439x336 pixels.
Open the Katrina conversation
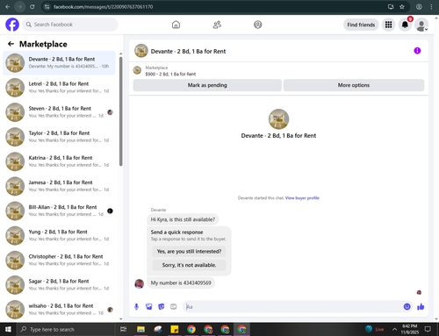pos(59,161)
